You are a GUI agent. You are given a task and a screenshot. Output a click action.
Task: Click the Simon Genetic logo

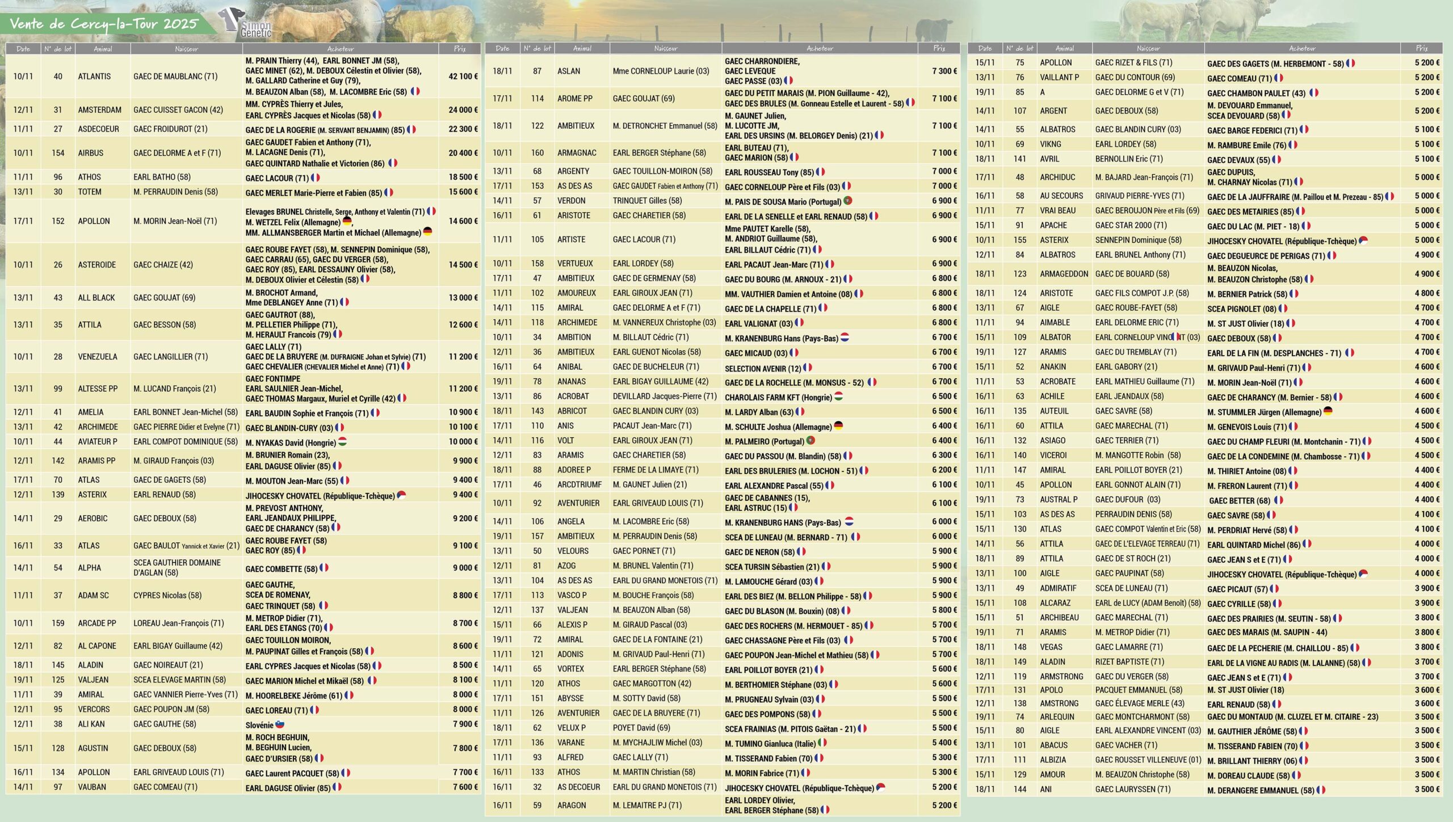click(x=245, y=23)
